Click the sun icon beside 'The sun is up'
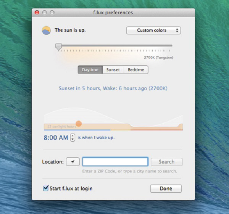Screen dimensions: 229x214 tap(46, 31)
